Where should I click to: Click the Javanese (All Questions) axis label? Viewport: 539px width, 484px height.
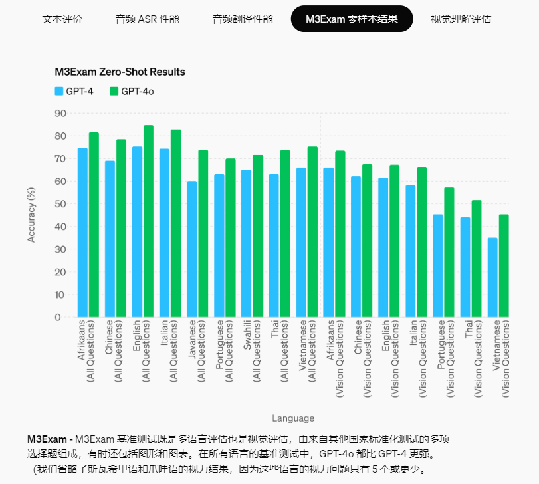(x=197, y=350)
